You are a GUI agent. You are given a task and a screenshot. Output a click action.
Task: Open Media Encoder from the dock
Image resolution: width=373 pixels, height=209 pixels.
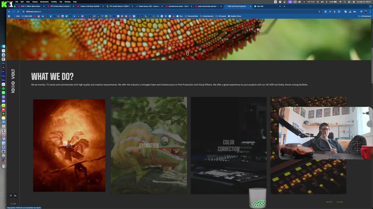(3, 80)
